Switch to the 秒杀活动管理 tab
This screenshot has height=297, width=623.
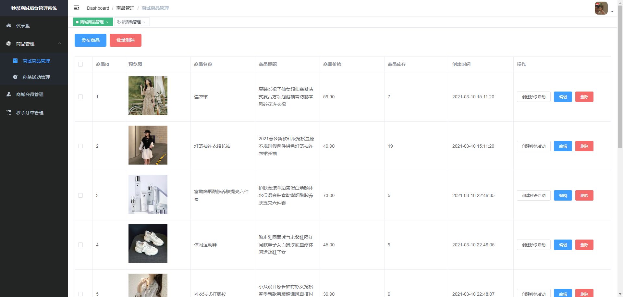(x=132, y=22)
